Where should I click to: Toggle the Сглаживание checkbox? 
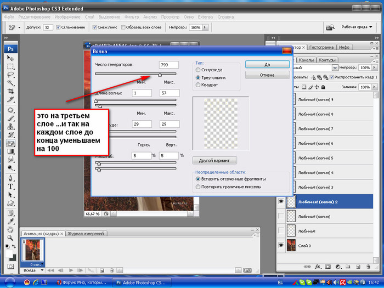click(58, 27)
